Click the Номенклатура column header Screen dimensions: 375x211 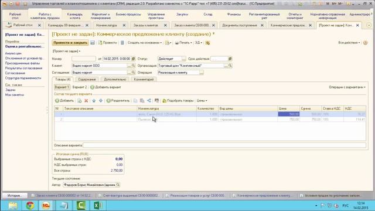[x=166, y=108]
